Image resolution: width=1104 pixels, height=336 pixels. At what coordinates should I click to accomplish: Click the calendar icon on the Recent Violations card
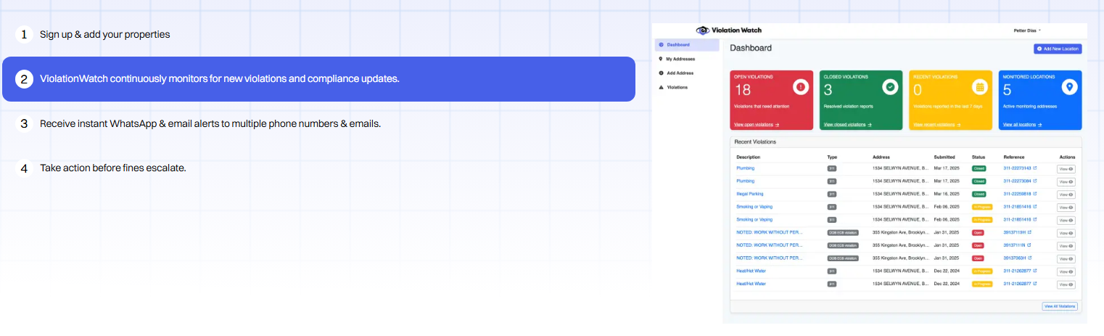click(979, 87)
